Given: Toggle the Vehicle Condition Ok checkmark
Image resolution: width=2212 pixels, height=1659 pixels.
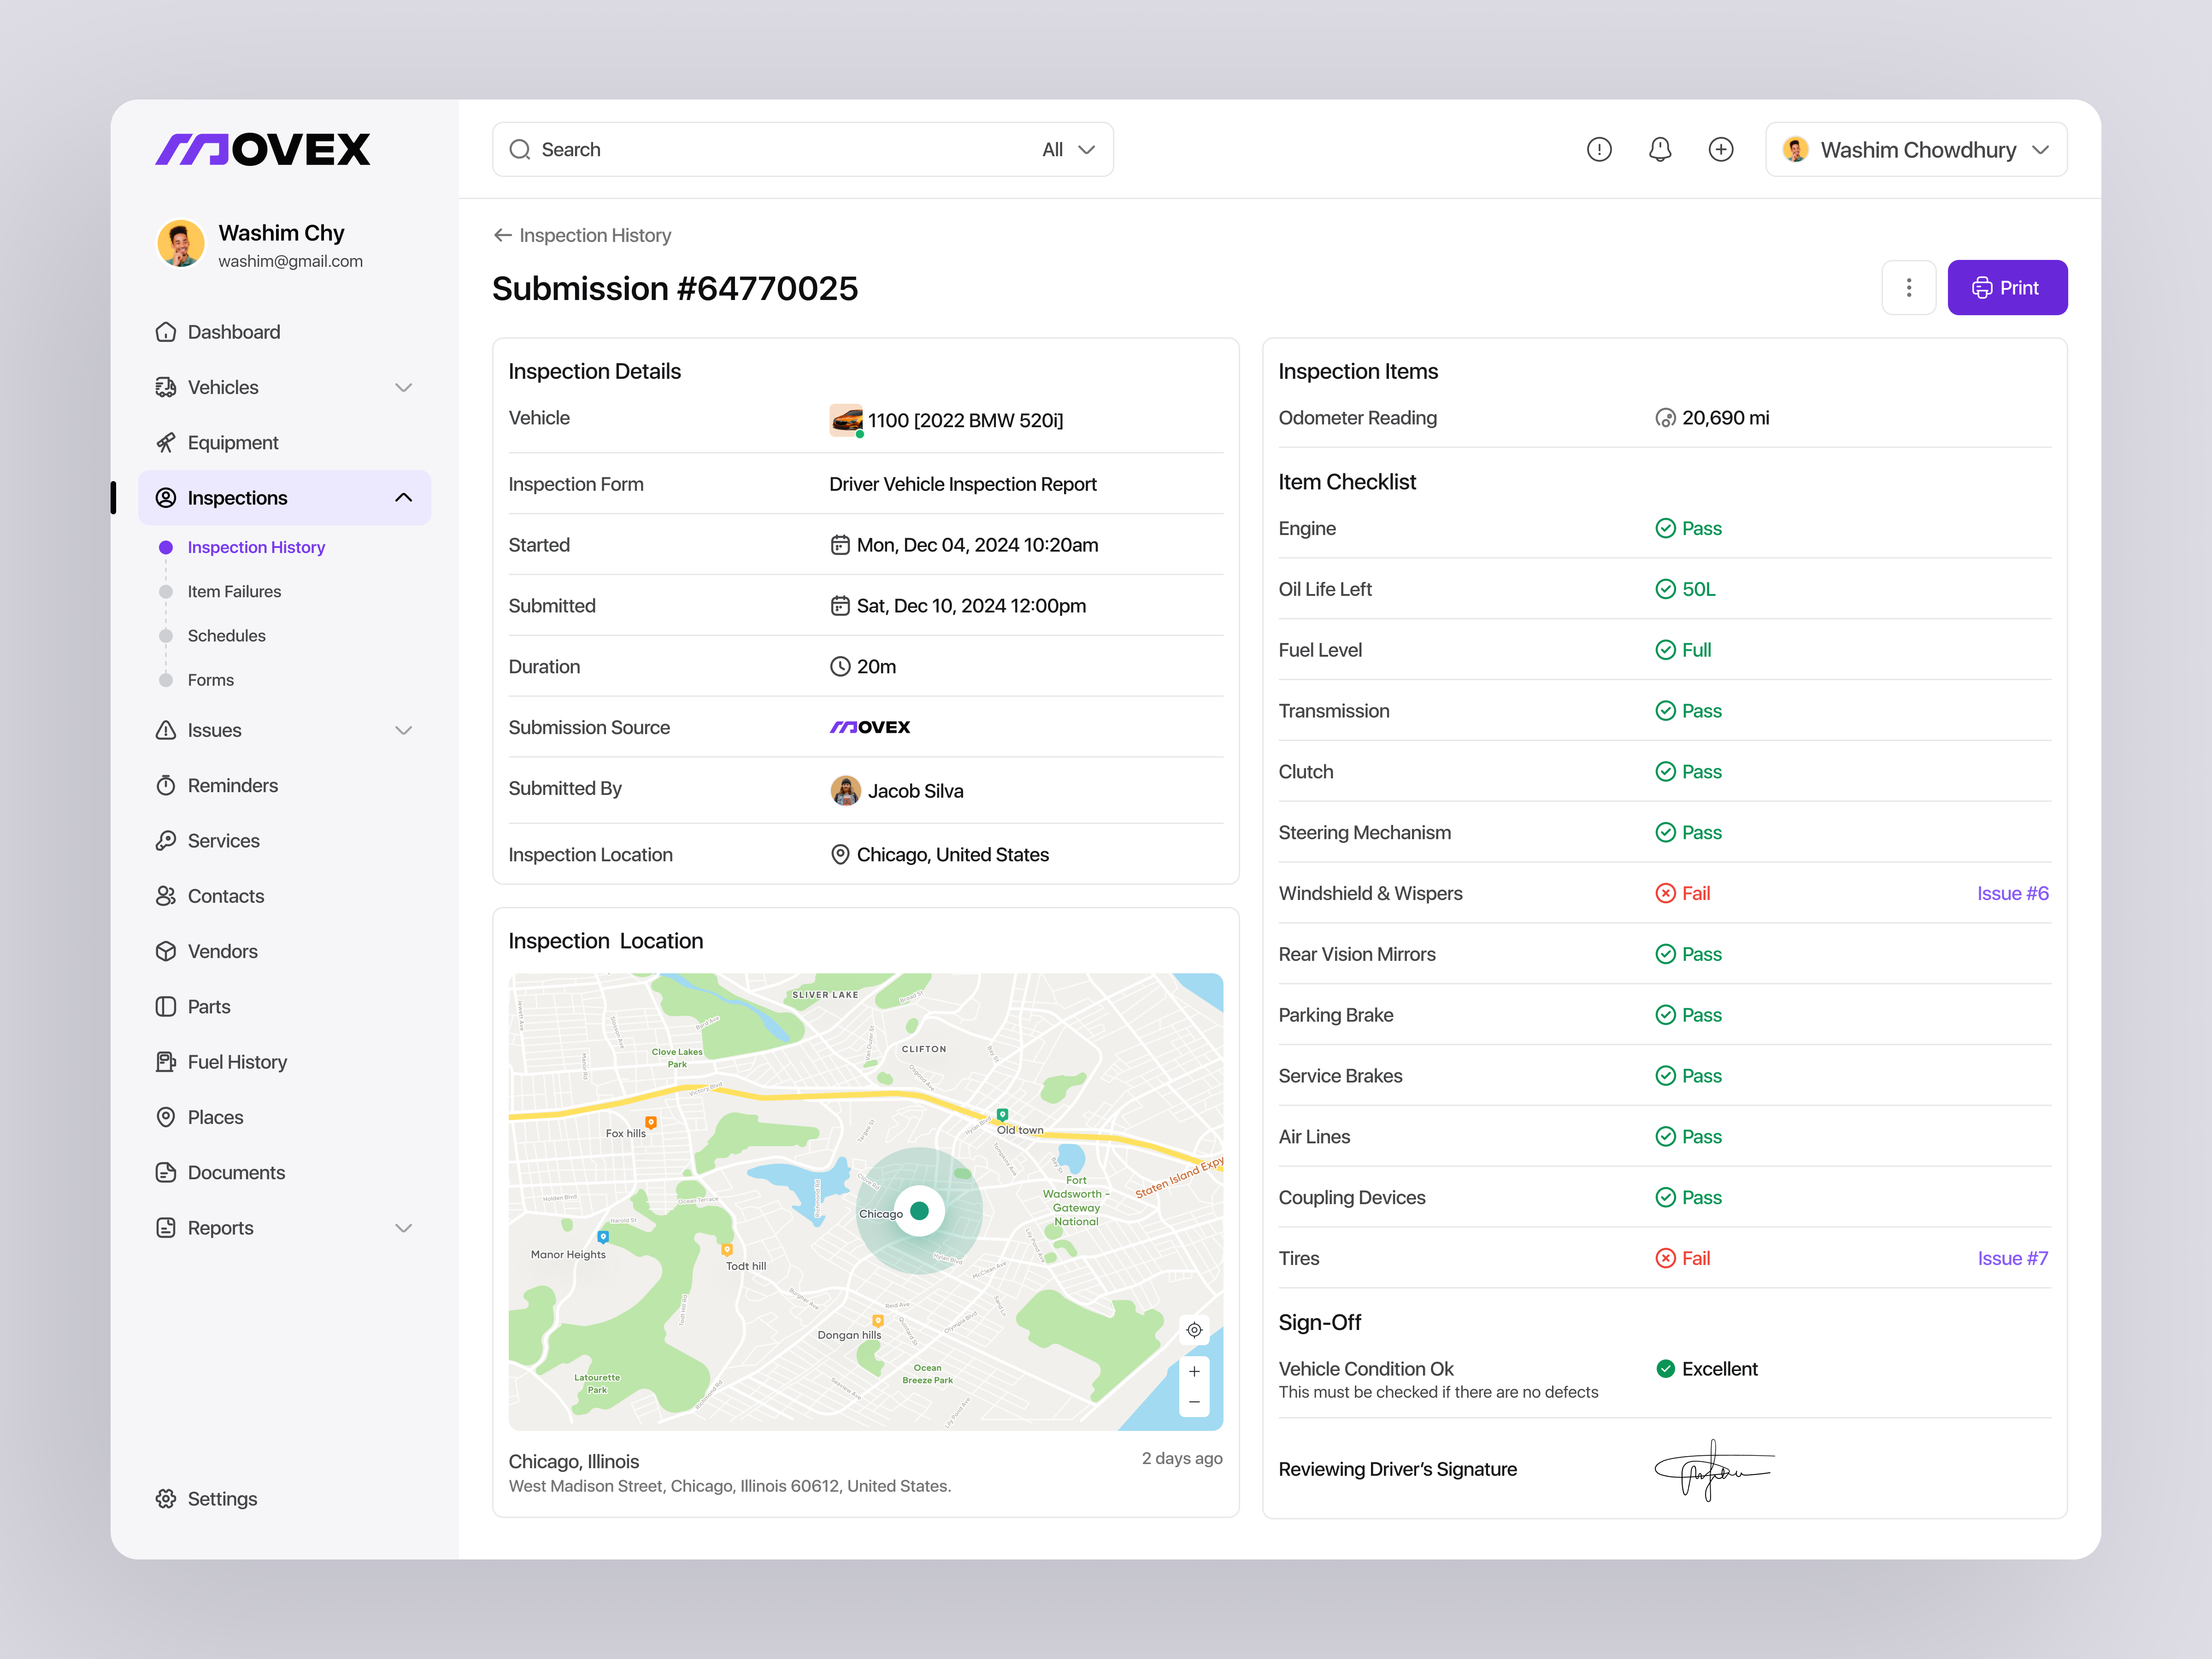Looking at the screenshot, I should point(1666,1368).
